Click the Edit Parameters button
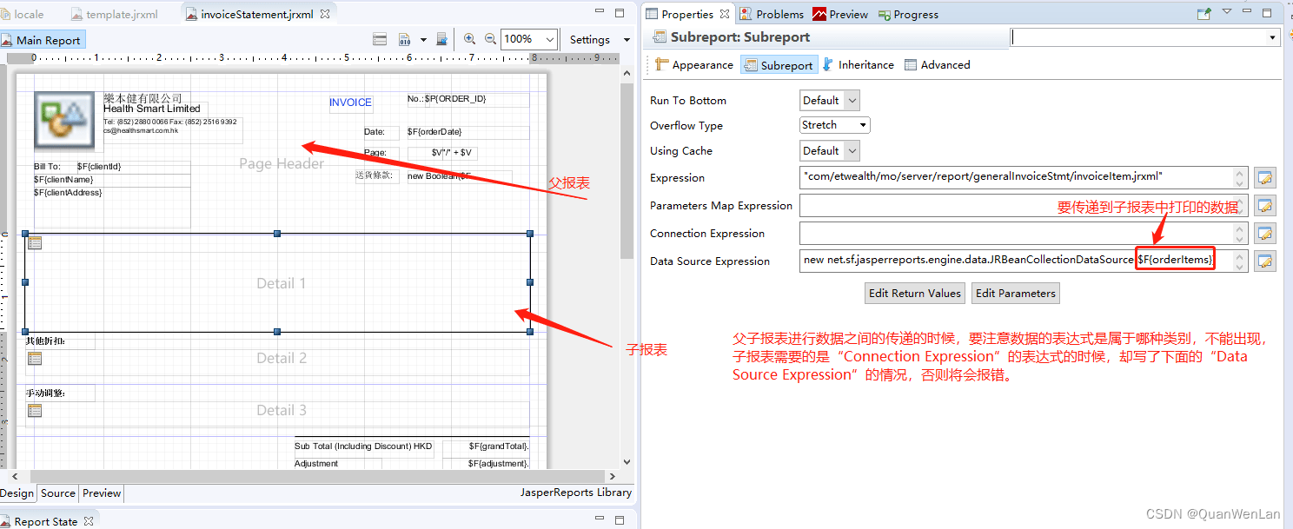The image size is (1293, 529). click(1015, 293)
